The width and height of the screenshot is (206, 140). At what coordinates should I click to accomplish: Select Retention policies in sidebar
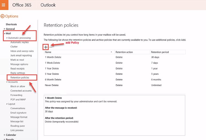20,78
